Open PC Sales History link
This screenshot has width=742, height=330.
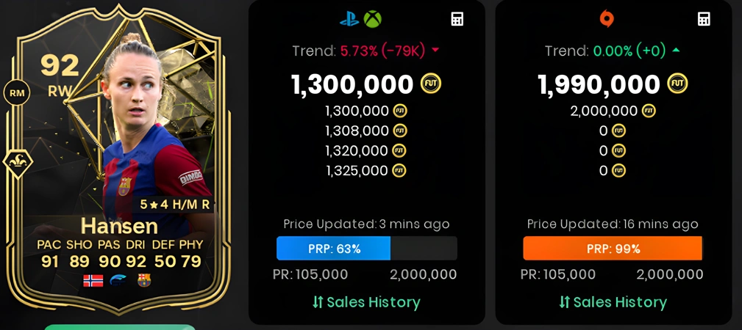coord(613,302)
